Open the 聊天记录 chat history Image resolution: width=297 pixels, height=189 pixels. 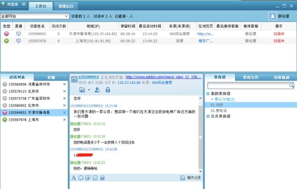[x=191, y=178]
